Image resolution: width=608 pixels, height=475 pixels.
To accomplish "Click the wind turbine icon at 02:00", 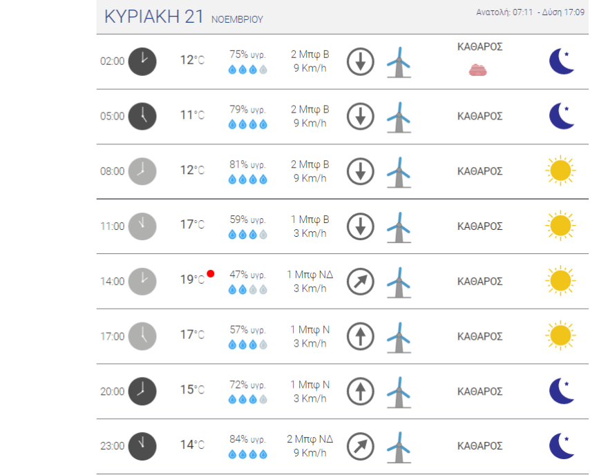I will coord(398,62).
